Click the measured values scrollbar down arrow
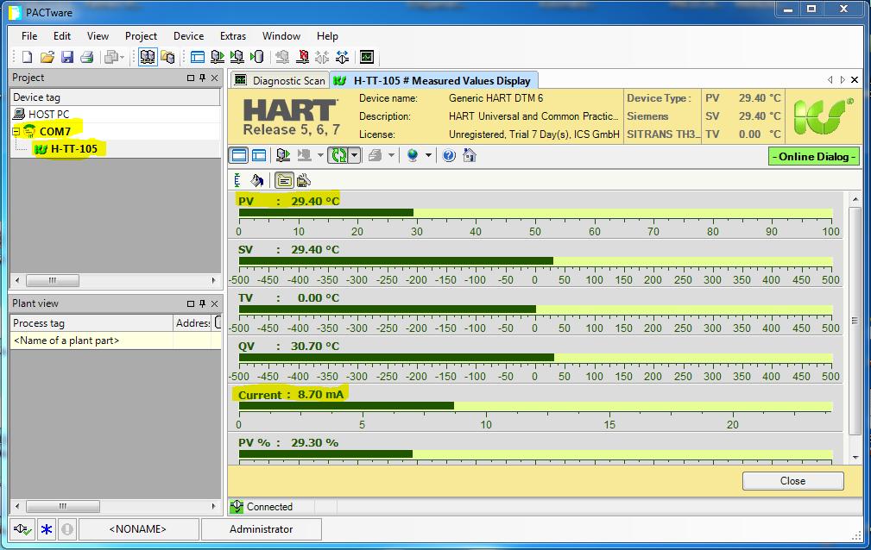The width and height of the screenshot is (871, 550). click(x=855, y=457)
